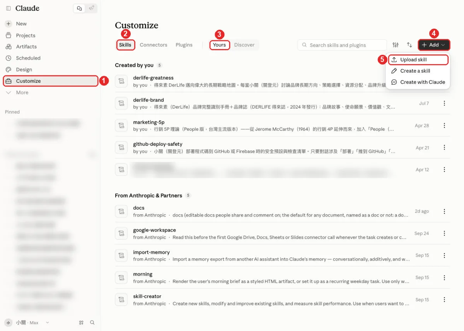Click the github-deploy-safety skill icon
This screenshot has width=464, height=331.
point(121,147)
